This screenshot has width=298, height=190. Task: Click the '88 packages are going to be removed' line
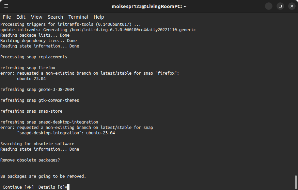43,176
